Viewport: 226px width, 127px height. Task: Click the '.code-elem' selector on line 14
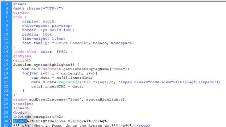24,52
